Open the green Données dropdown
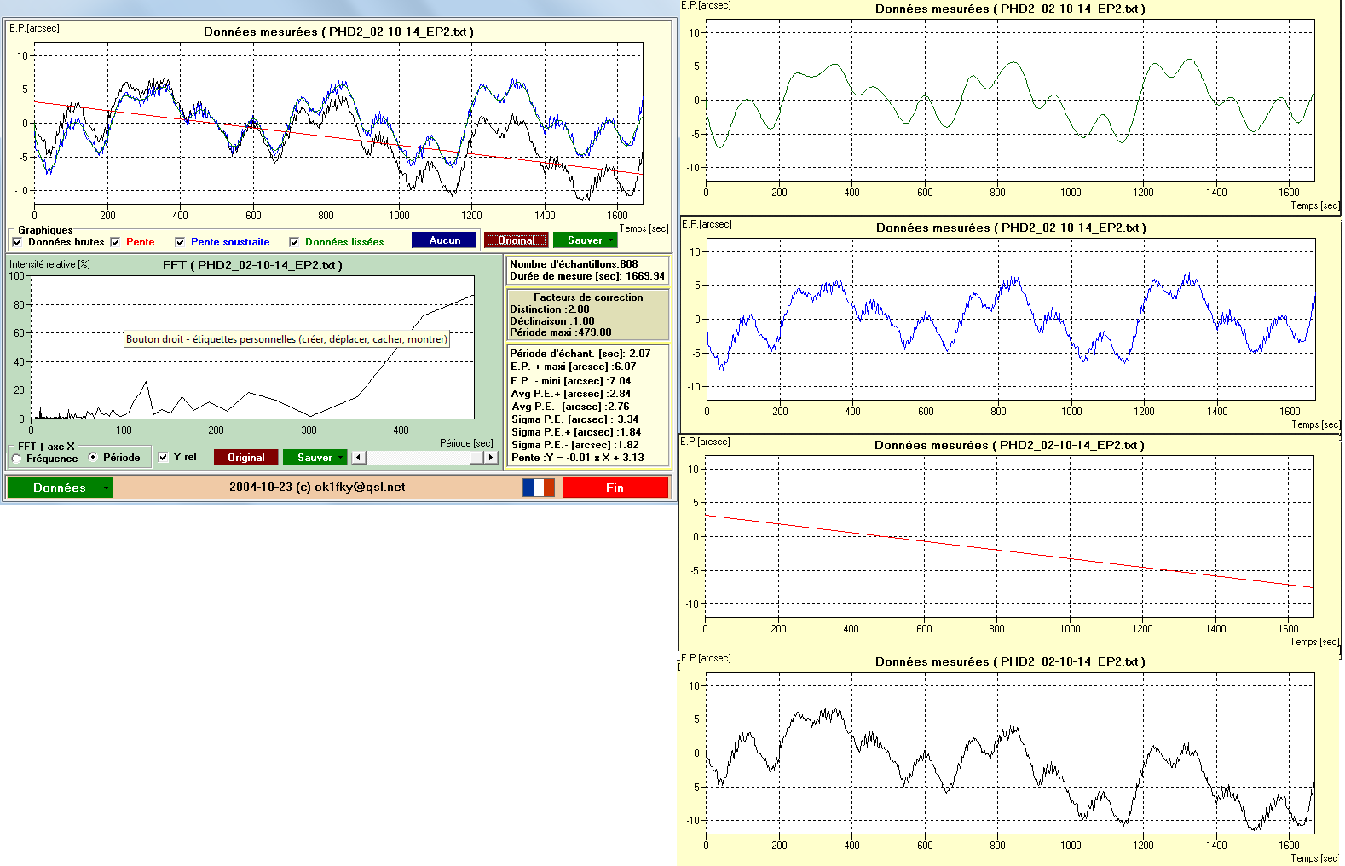Image resolution: width=1345 pixels, height=866 pixels. (60, 488)
